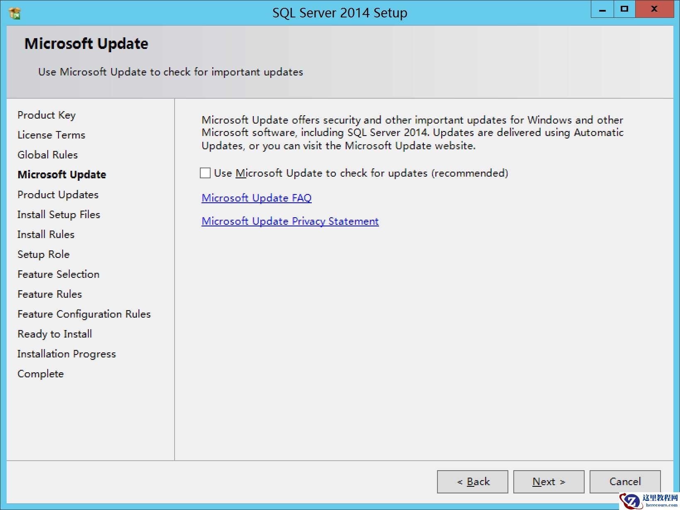Select License Terms step in sidebar
Viewport: 680px width, 510px height.
click(x=51, y=135)
